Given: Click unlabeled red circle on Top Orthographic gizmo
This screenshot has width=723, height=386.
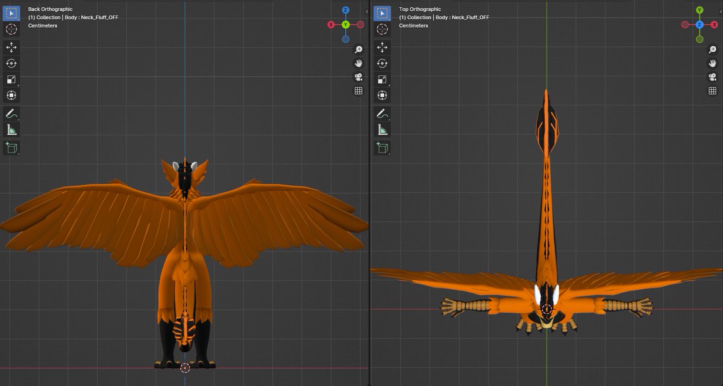Looking at the screenshot, I should point(685,25).
